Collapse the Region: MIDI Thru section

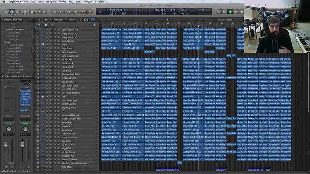[3, 20]
